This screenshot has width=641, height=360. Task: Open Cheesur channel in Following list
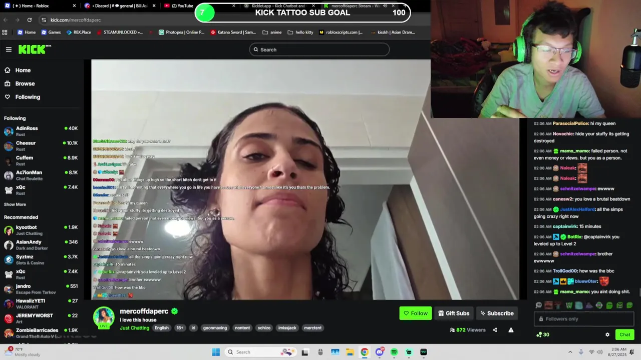point(41,145)
